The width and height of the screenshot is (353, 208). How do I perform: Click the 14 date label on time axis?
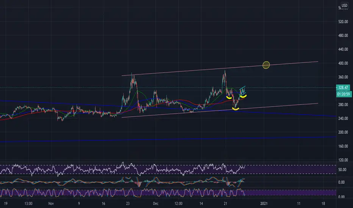tap(201, 203)
